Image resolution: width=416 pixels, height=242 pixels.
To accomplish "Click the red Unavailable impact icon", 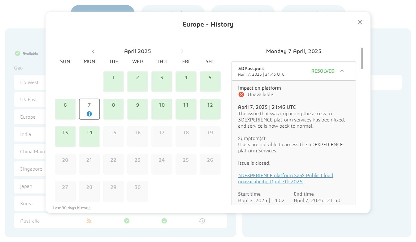I will tap(241, 95).
